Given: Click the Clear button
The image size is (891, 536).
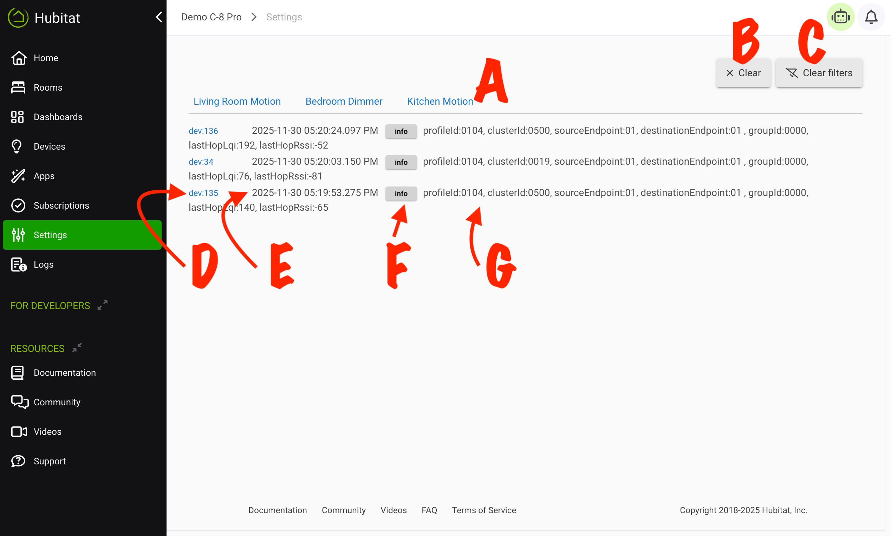Looking at the screenshot, I should pyautogui.click(x=743, y=73).
